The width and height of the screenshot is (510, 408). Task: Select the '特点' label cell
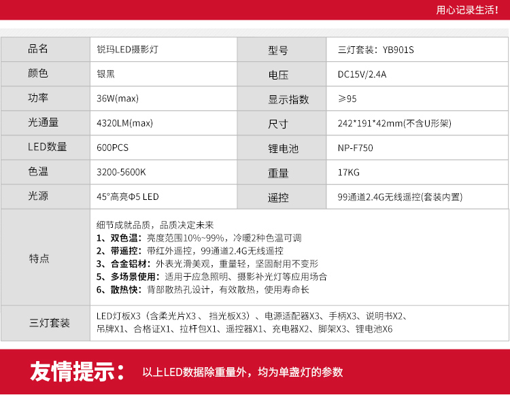click(46, 258)
